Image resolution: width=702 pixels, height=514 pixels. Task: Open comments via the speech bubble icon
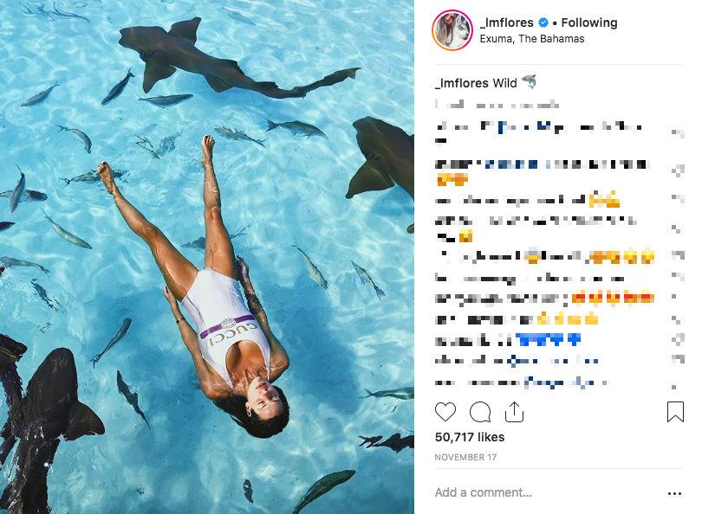479,411
